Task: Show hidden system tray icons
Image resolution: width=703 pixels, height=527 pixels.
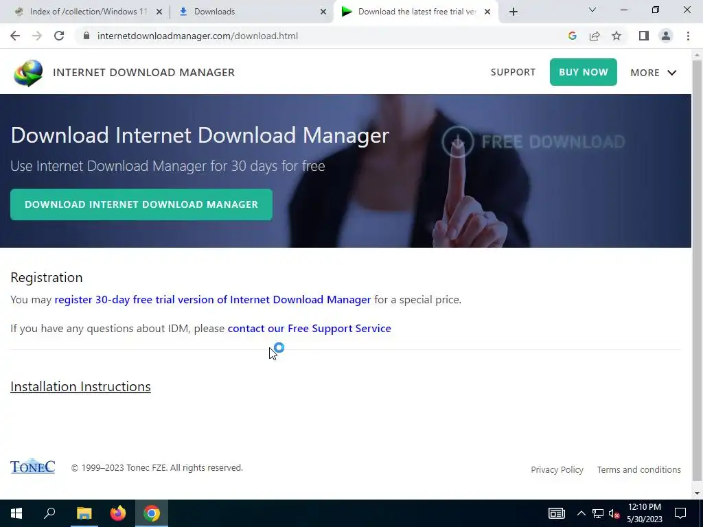Action: click(581, 513)
